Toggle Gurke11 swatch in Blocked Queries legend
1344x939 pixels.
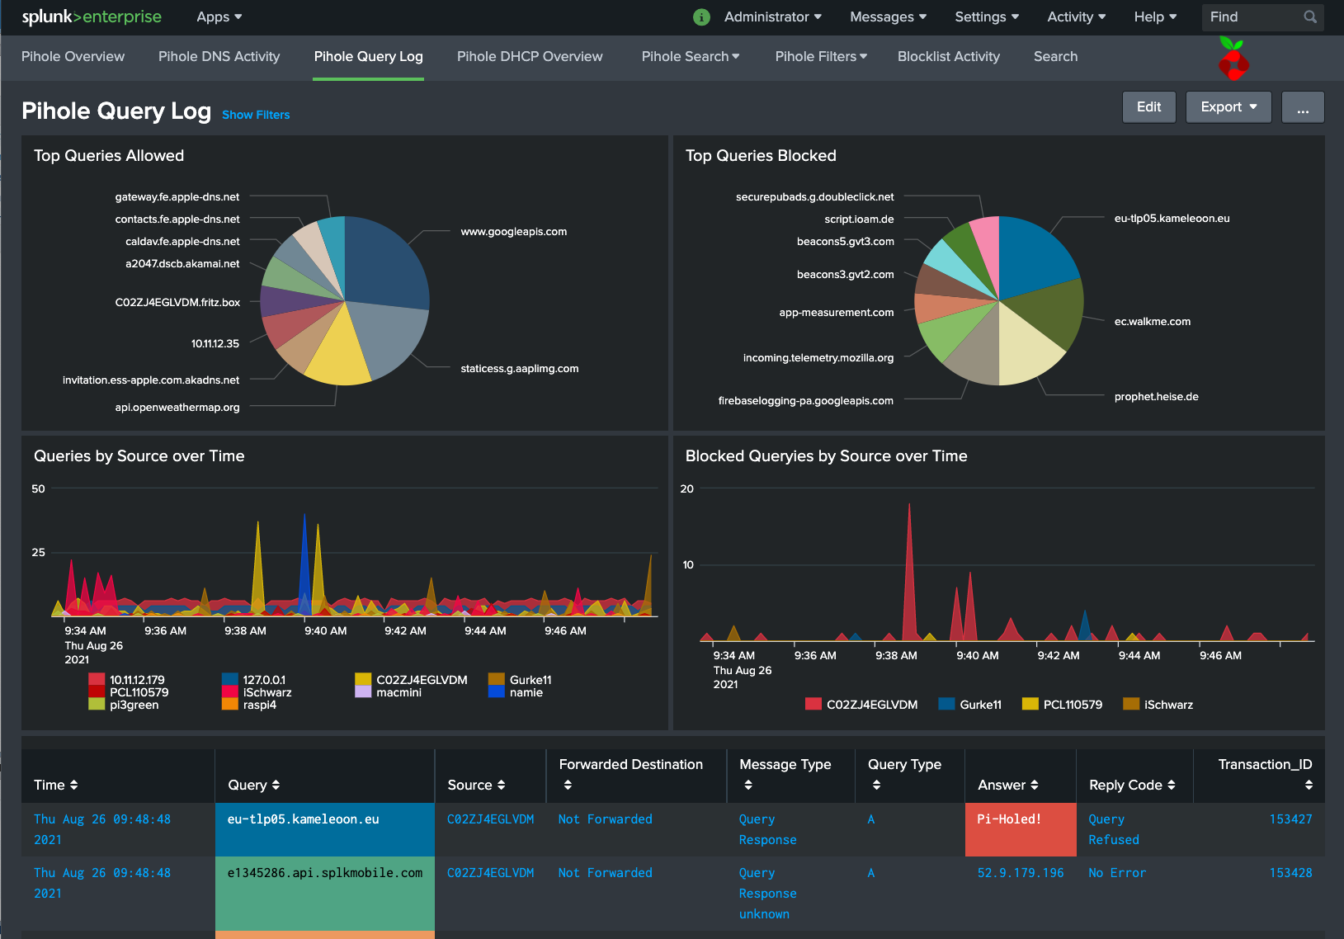(946, 704)
